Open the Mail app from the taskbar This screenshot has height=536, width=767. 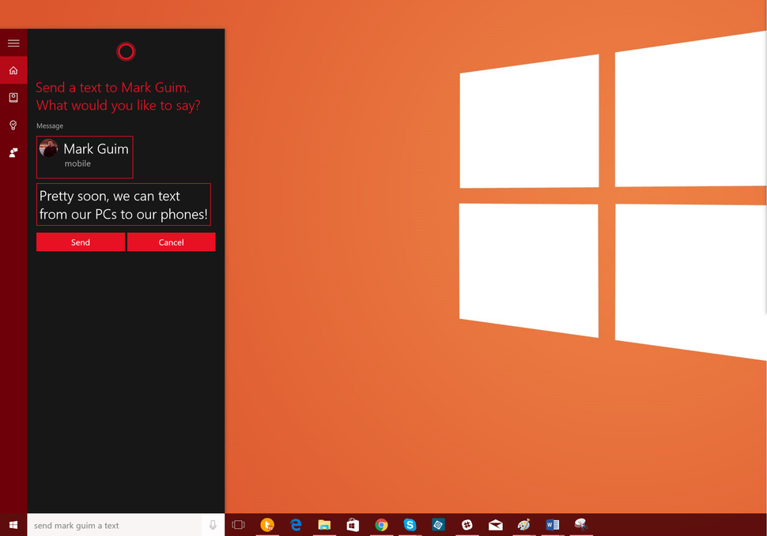495,524
